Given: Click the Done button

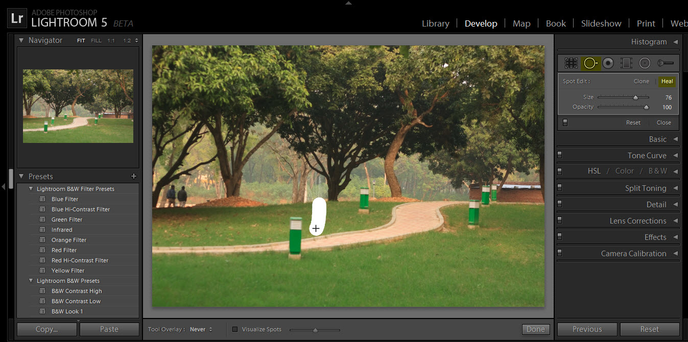Looking at the screenshot, I should [535, 329].
